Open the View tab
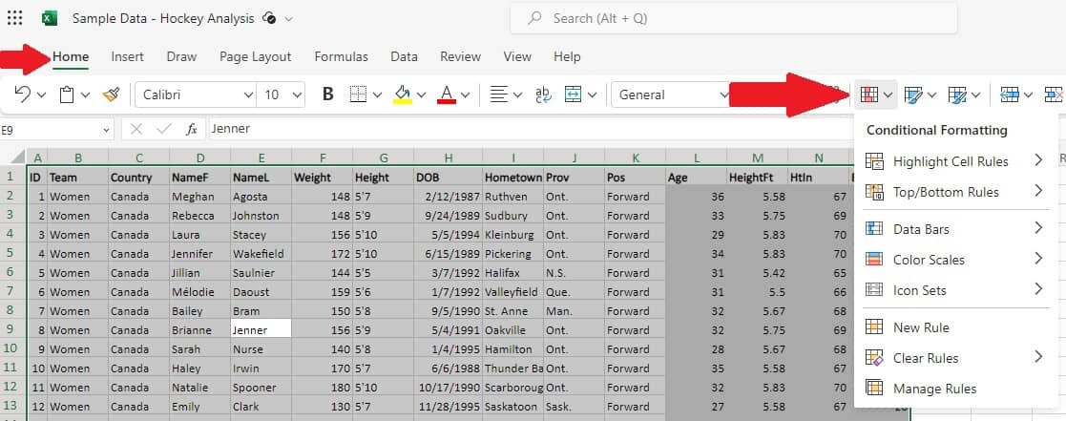This screenshot has height=421, width=1066. tap(517, 57)
